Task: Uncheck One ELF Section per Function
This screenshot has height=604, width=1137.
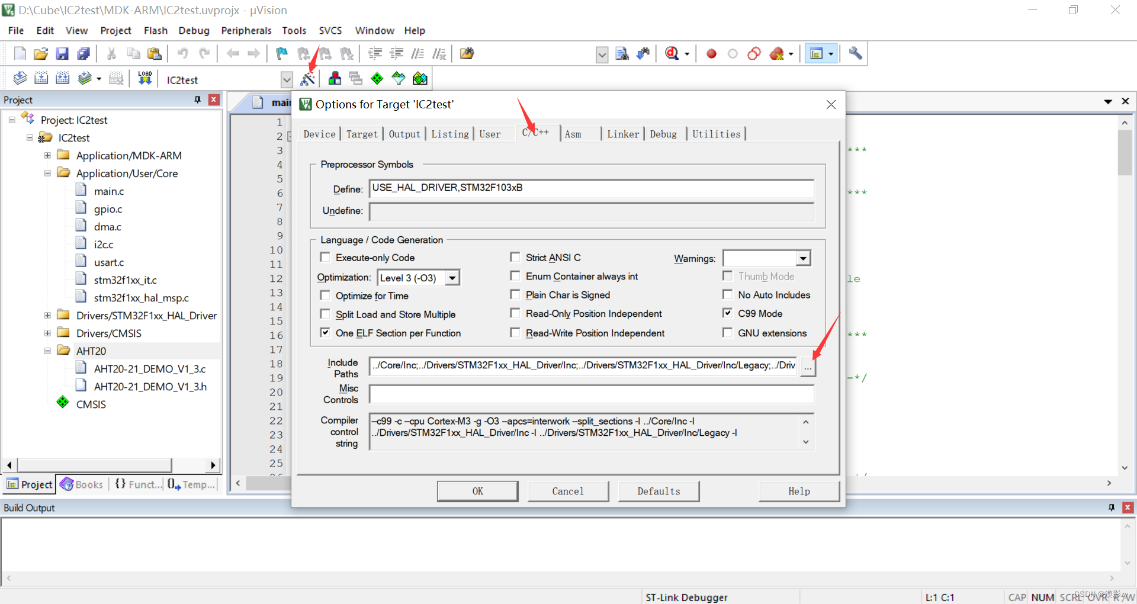Action: 325,332
